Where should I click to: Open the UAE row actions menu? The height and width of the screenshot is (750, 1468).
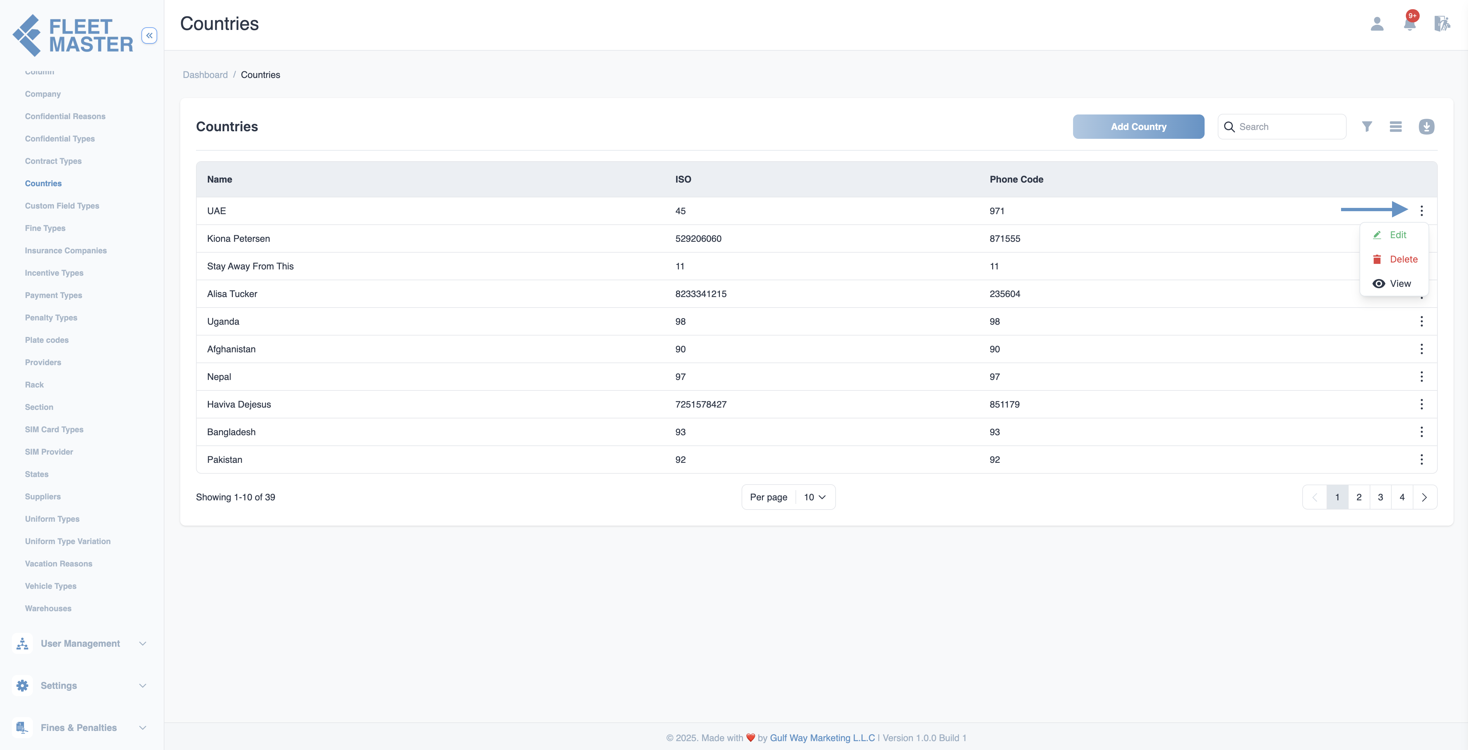tap(1421, 211)
